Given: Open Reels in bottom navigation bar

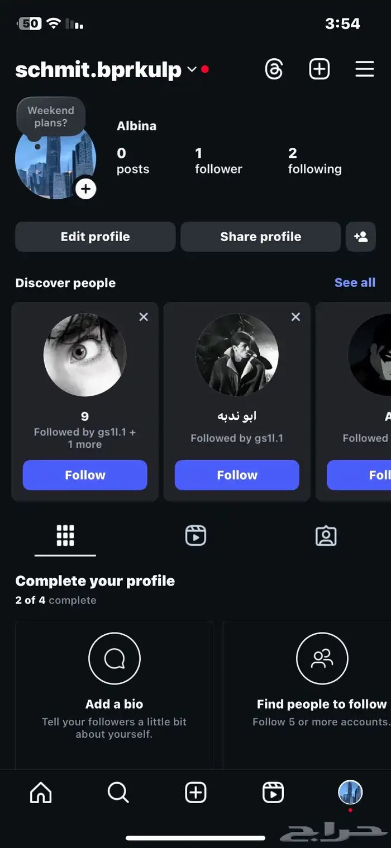Looking at the screenshot, I should (273, 793).
